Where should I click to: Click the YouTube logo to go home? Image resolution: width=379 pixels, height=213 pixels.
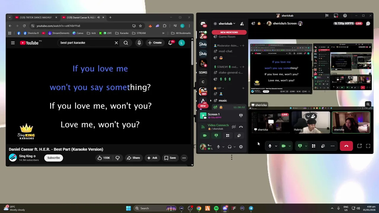tap(29, 43)
